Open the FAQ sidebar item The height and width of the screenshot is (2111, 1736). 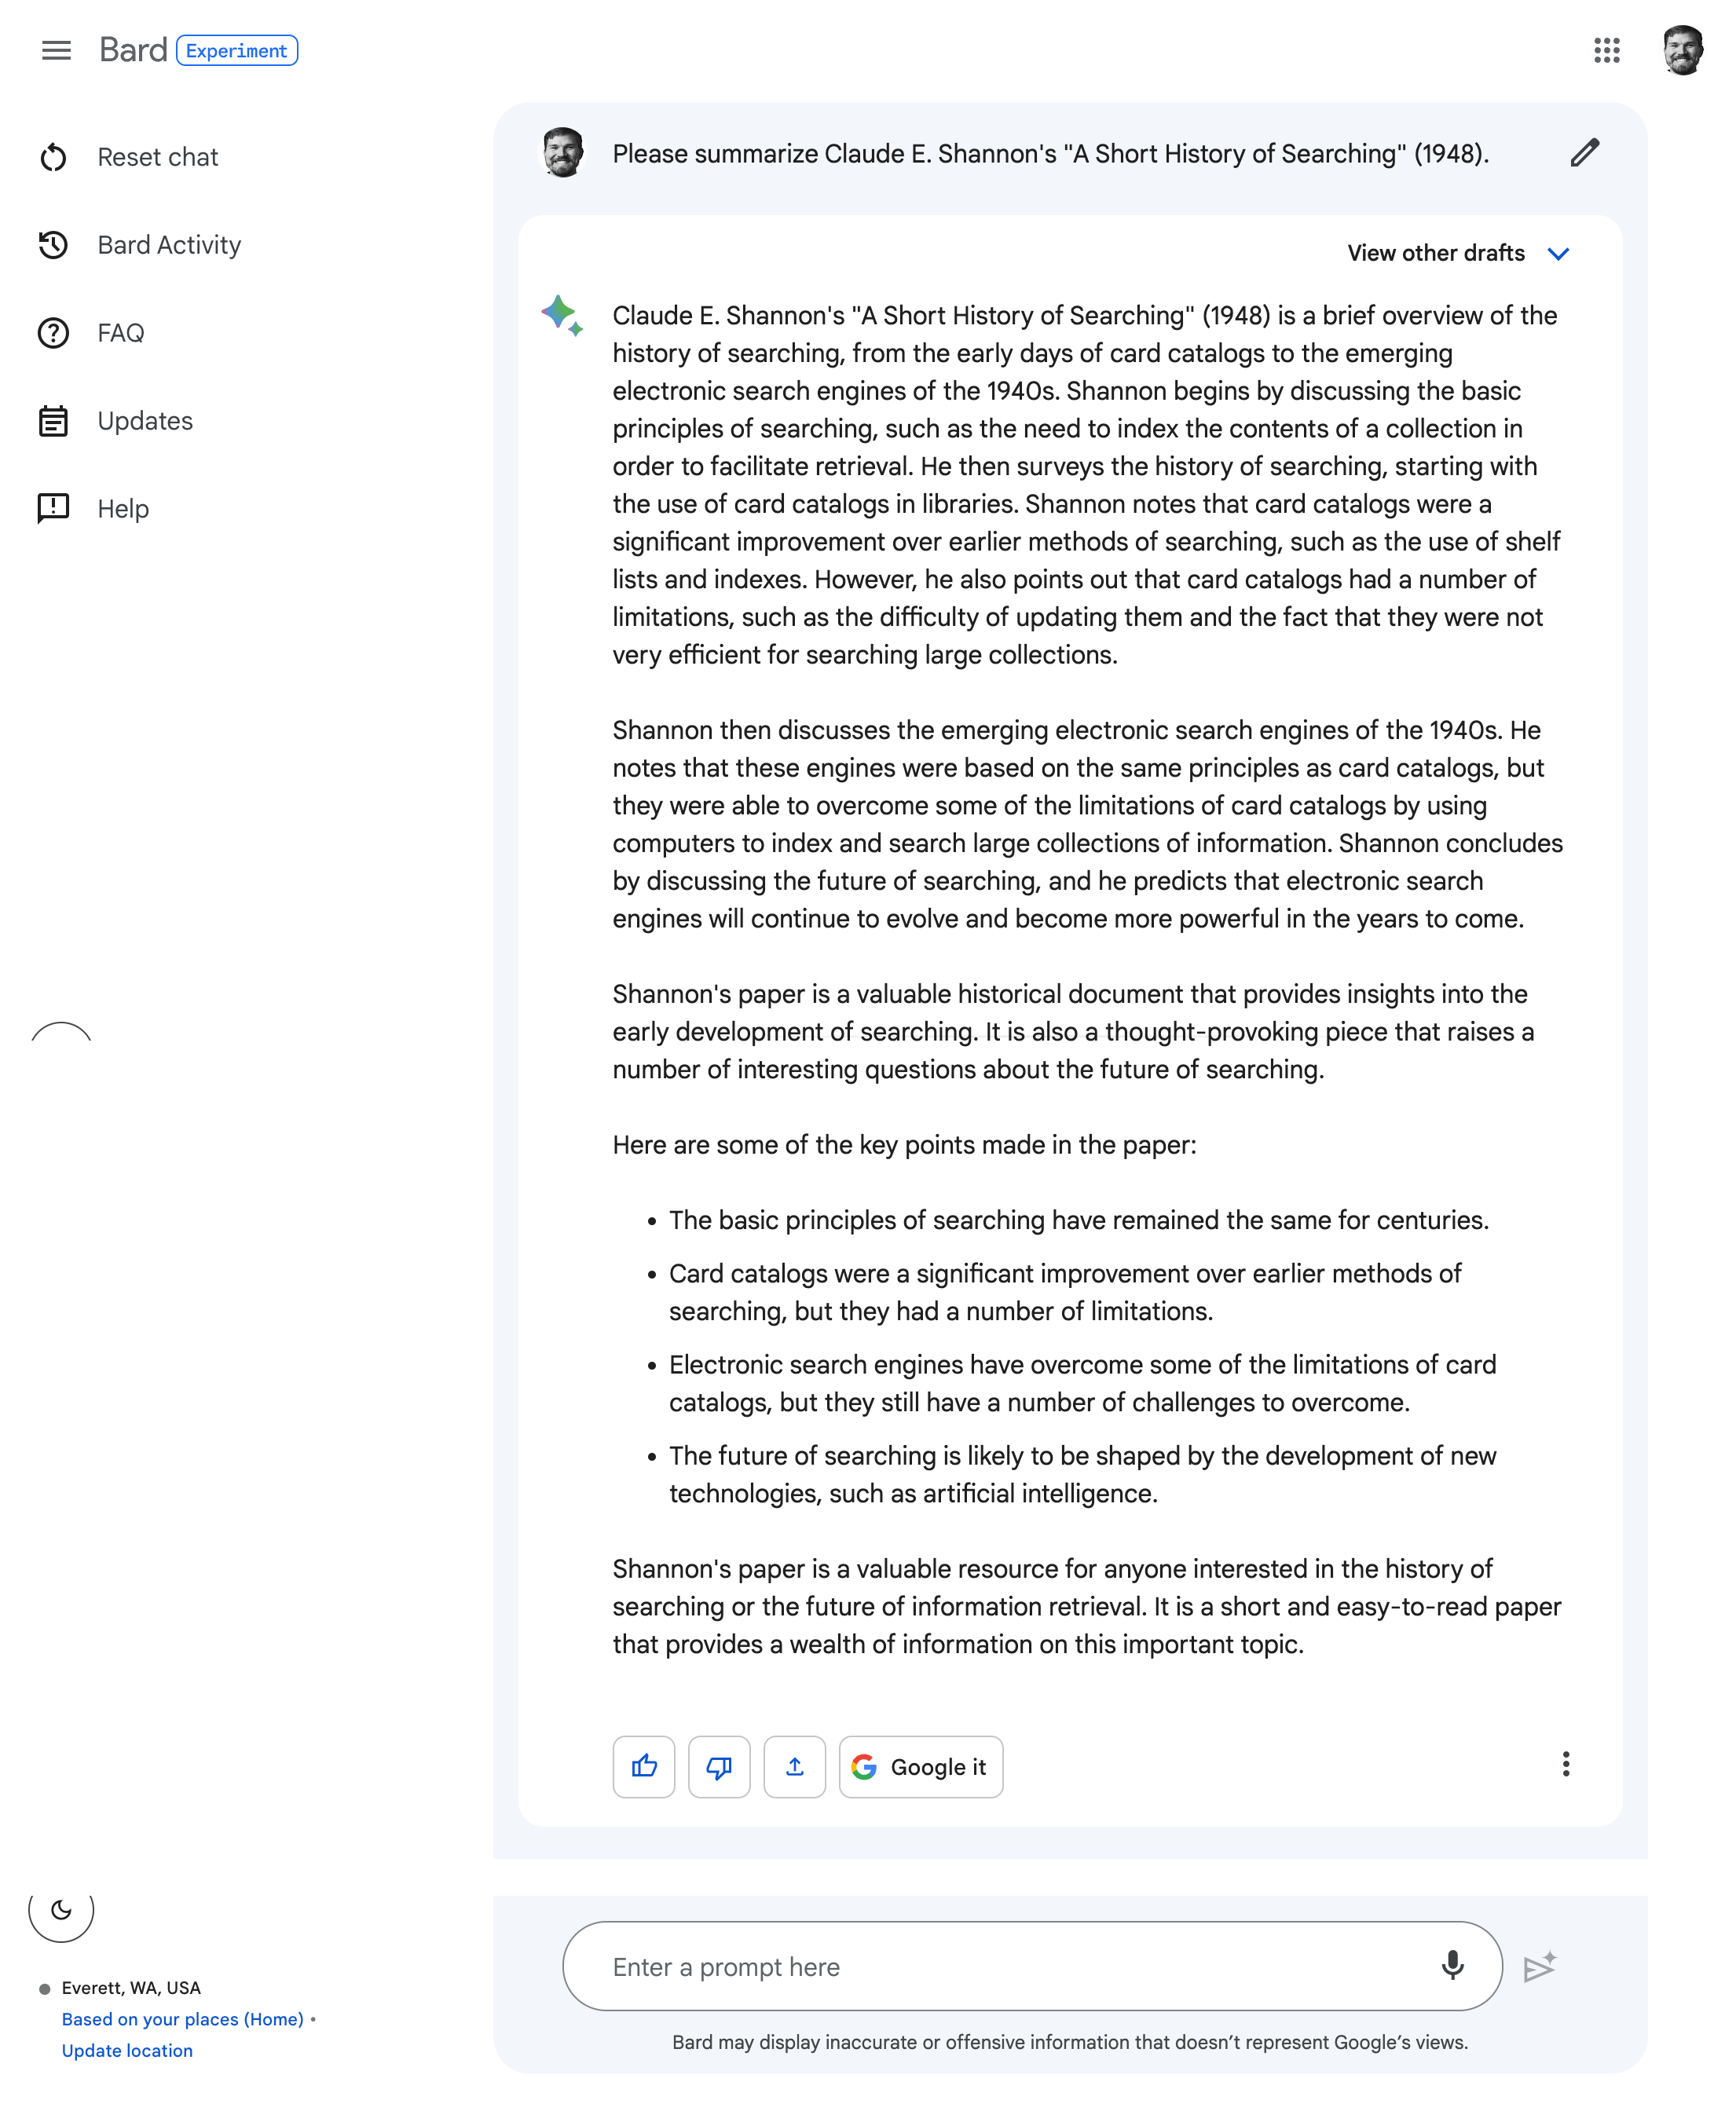click(120, 333)
